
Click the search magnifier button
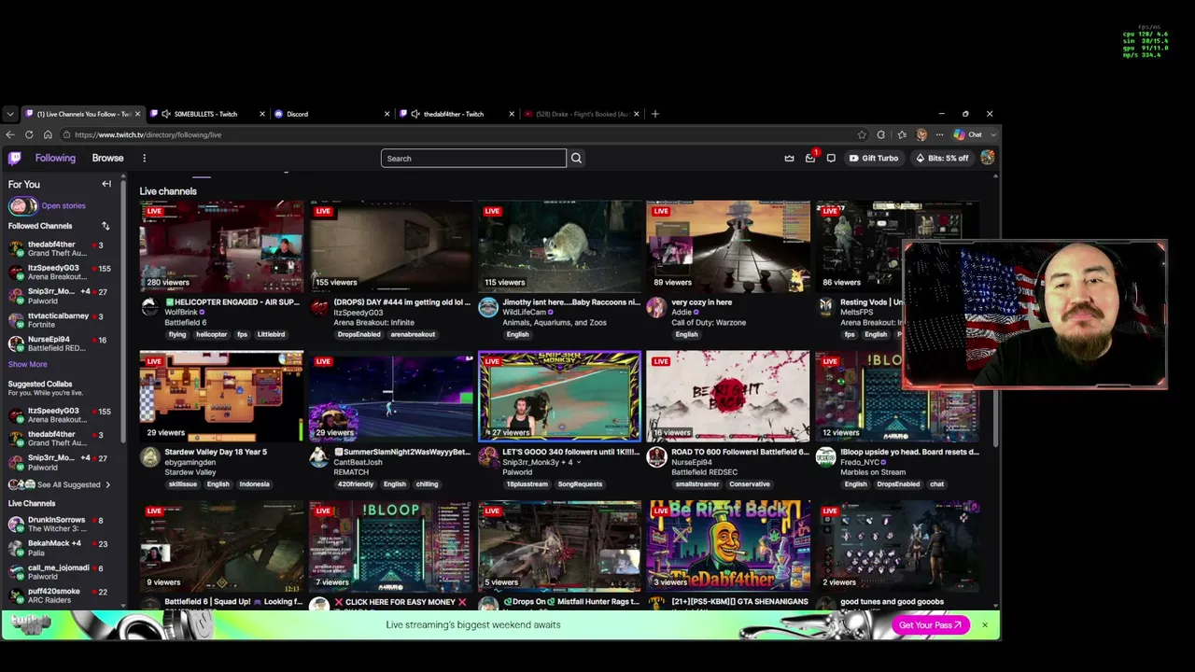point(576,159)
